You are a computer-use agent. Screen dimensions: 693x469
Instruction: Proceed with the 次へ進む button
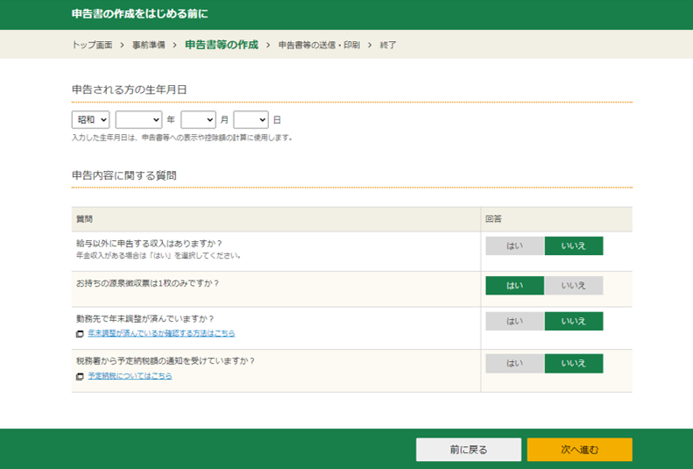(x=579, y=450)
